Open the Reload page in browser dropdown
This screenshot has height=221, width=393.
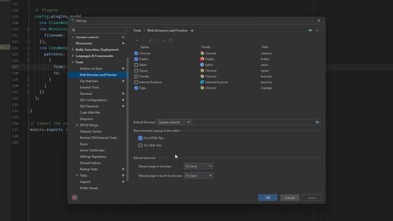(198, 166)
